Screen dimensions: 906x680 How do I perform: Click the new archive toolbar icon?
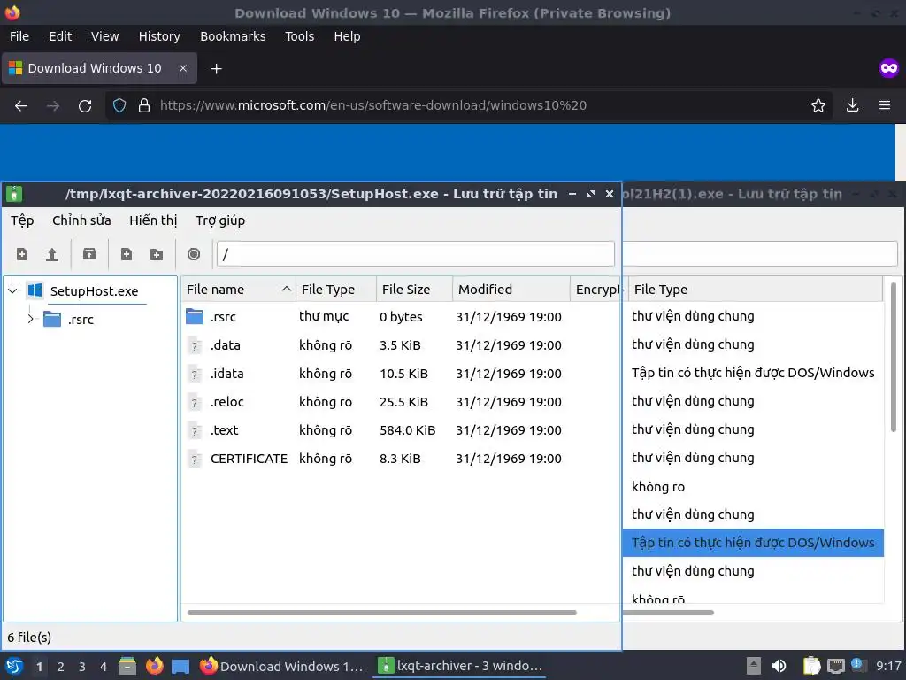coord(22,254)
